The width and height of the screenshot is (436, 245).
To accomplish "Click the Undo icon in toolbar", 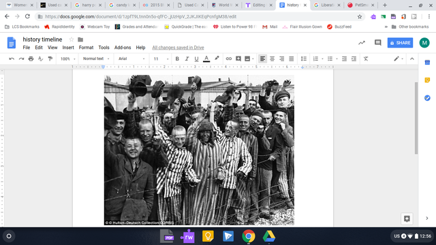I will 12,59.
